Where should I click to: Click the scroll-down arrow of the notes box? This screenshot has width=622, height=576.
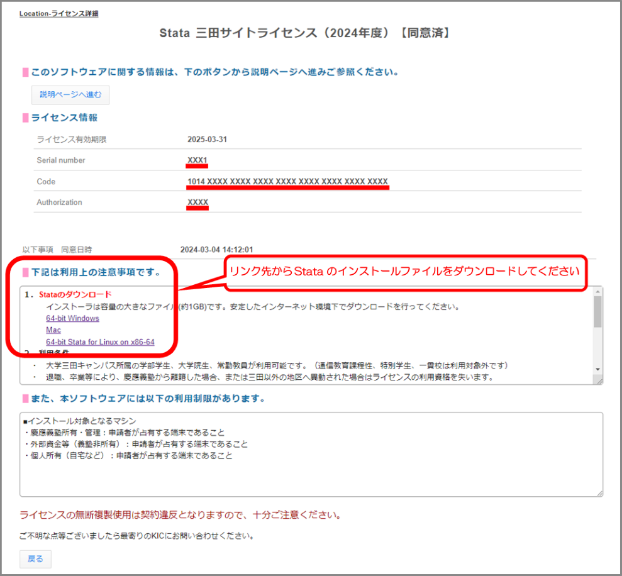598,369
